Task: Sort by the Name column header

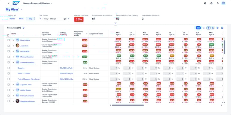Action: tap(14, 34)
